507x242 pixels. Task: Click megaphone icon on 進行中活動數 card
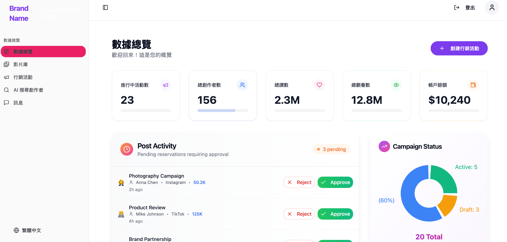[166, 85]
